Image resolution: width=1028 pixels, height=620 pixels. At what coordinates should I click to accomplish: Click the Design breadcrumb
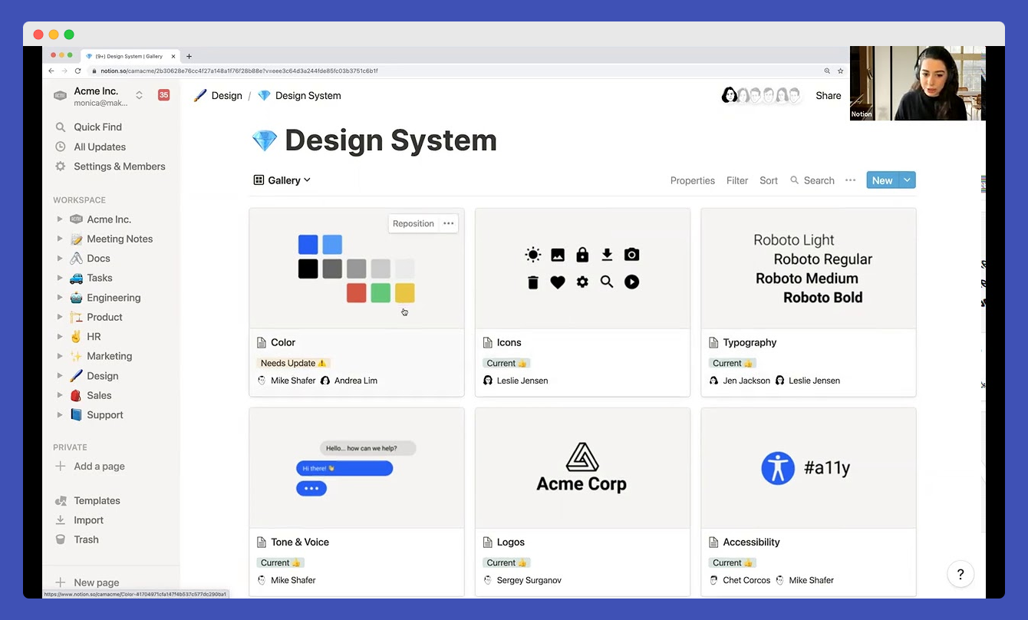click(x=218, y=96)
